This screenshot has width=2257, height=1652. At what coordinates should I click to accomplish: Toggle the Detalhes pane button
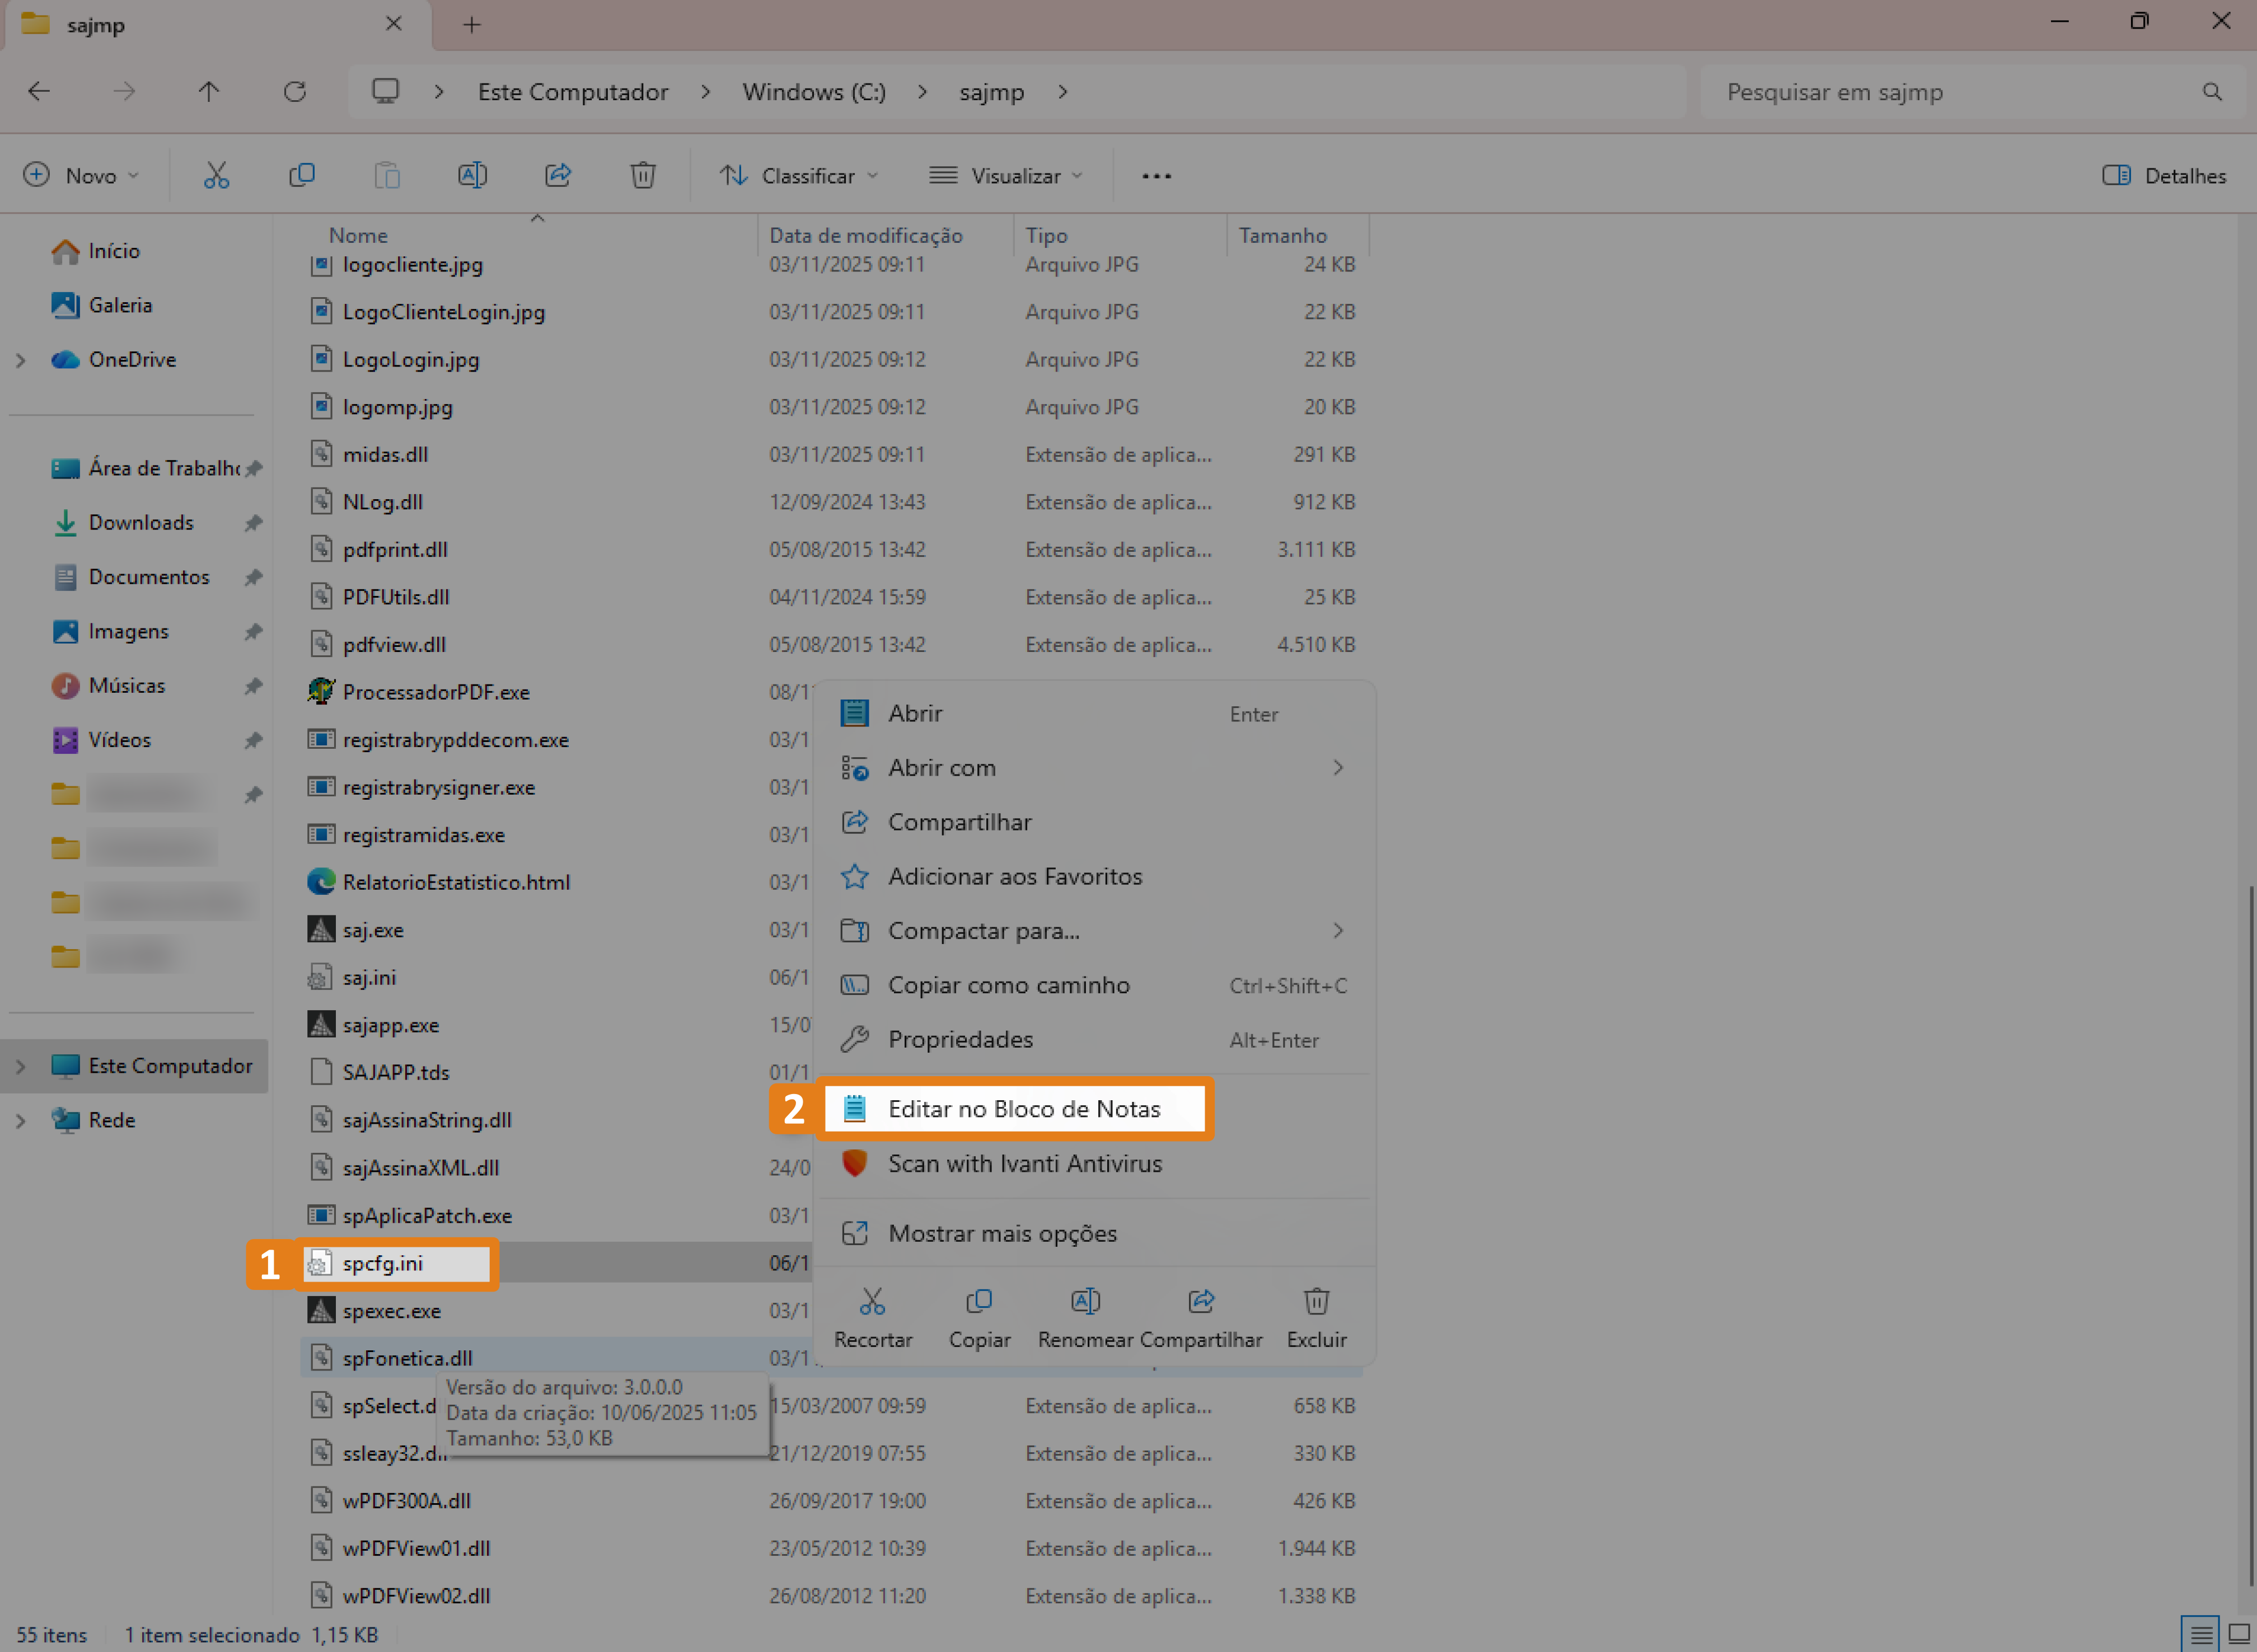2164,176
